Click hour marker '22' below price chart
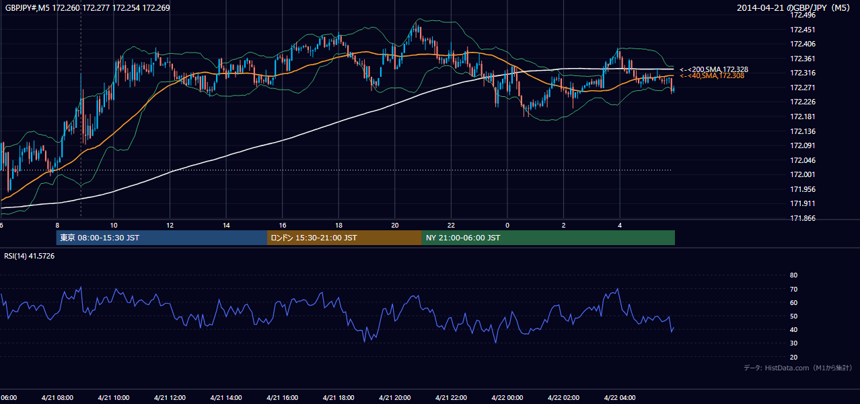Image resolution: width=860 pixels, height=404 pixels. point(451,225)
